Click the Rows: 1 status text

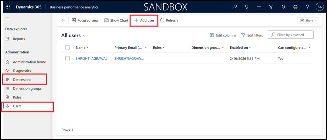(68, 130)
